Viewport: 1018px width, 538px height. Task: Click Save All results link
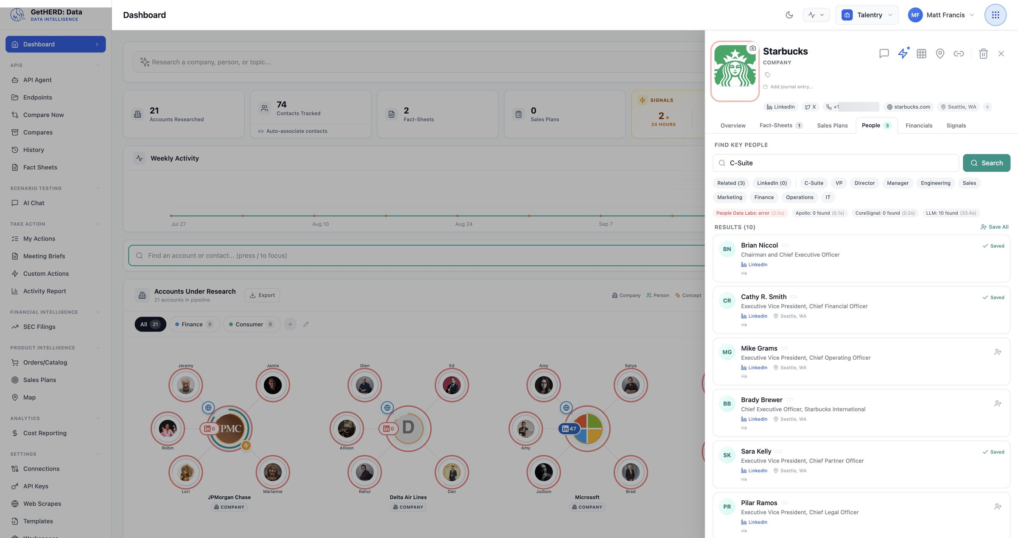[994, 227]
